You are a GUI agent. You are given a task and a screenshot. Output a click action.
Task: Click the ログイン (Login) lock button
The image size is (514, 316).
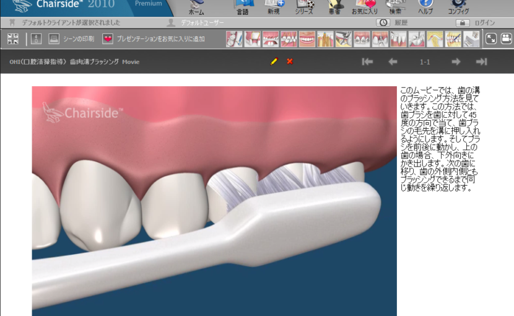(x=462, y=23)
